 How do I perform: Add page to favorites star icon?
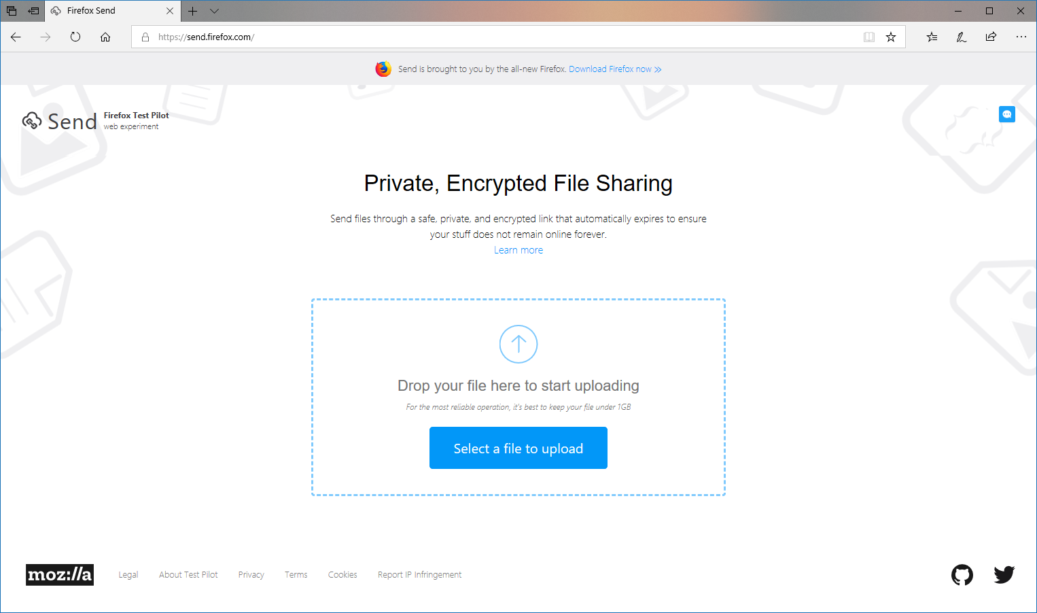pos(890,37)
